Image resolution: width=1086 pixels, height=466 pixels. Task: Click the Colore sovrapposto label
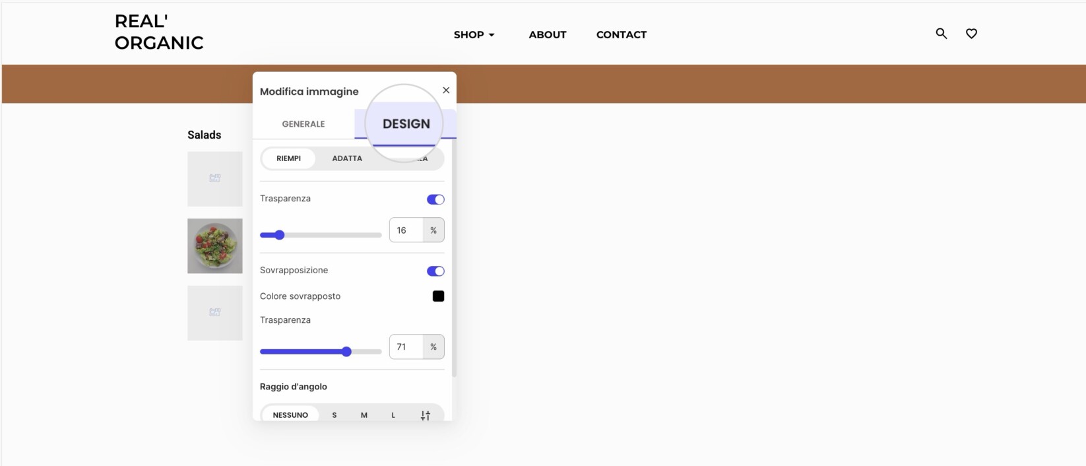pyautogui.click(x=300, y=296)
